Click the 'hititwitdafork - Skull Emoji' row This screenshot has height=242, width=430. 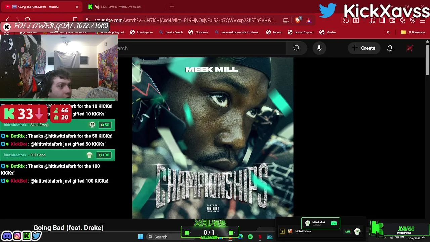click(x=57, y=125)
